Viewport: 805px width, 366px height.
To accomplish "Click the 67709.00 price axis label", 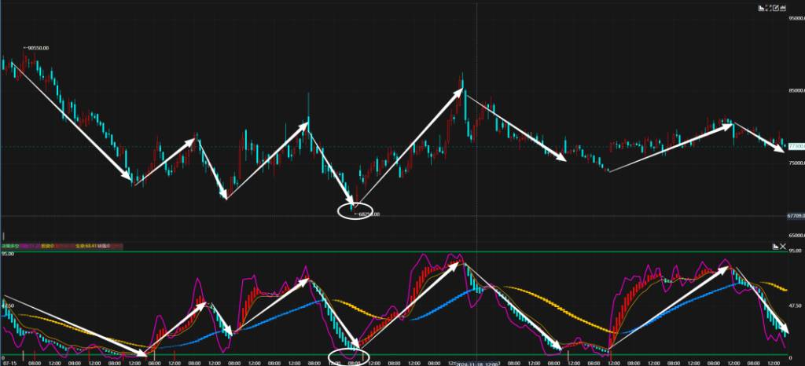I will [795, 215].
